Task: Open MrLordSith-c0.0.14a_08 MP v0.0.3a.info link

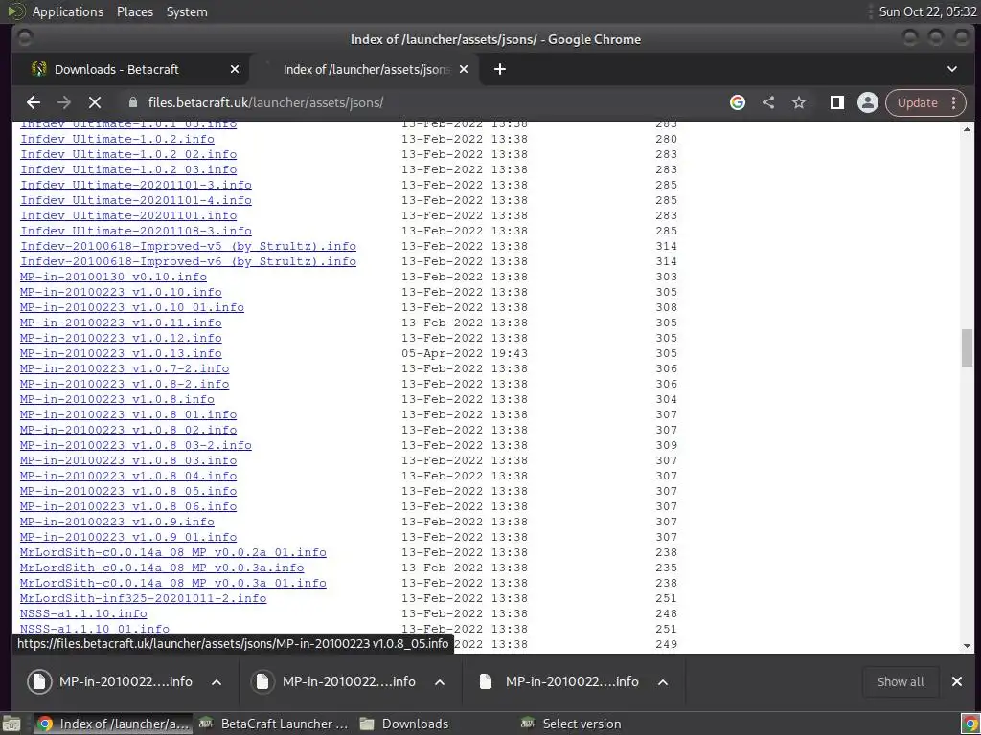Action: (x=162, y=568)
